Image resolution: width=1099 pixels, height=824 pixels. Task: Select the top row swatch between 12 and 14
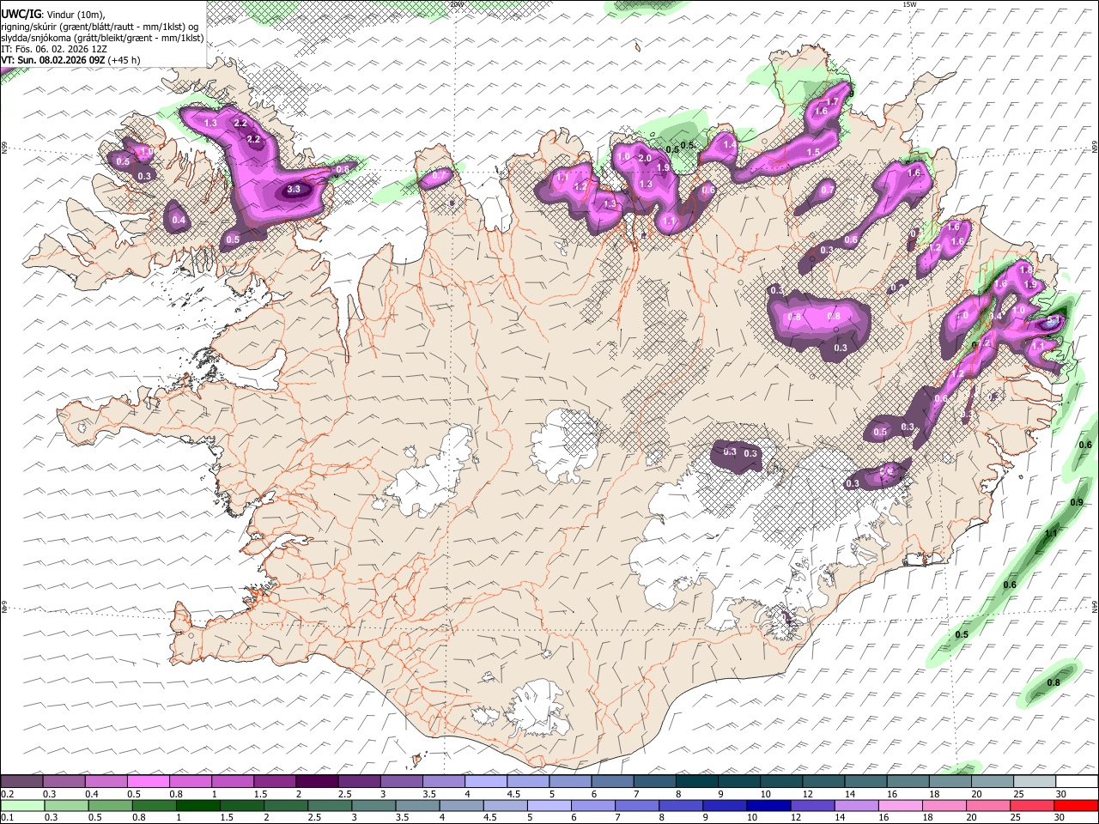[824, 781]
